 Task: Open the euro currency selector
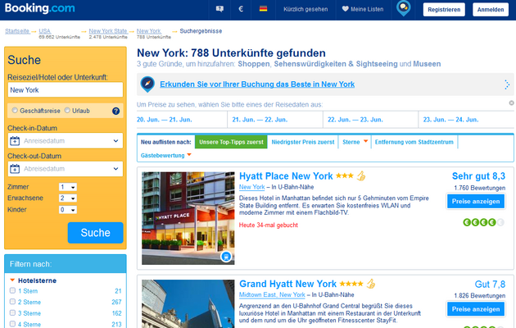point(241,9)
